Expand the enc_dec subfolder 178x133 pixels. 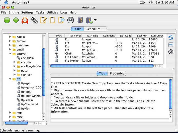pyautogui.click(x=15, y=62)
